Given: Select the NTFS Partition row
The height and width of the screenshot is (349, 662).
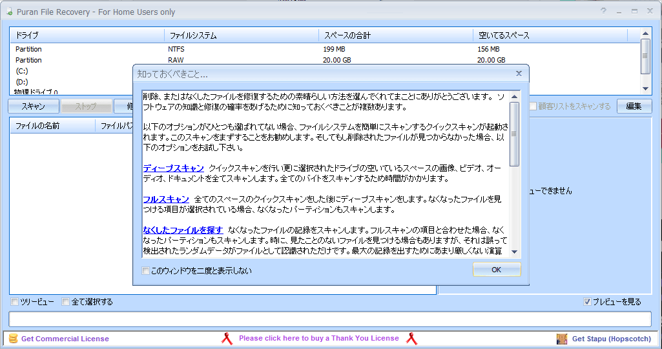Looking at the screenshot, I should click(324, 49).
